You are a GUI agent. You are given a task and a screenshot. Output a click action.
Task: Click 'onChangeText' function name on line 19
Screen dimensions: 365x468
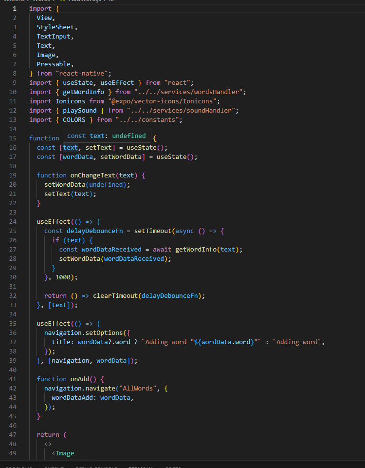(92, 175)
